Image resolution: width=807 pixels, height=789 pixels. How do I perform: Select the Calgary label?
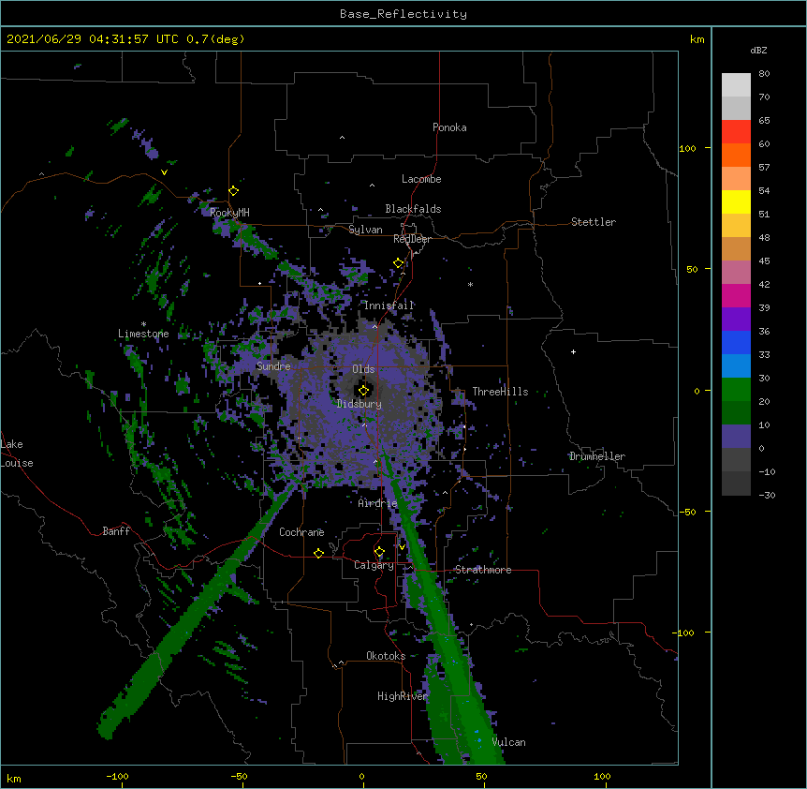tap(374, 565)
